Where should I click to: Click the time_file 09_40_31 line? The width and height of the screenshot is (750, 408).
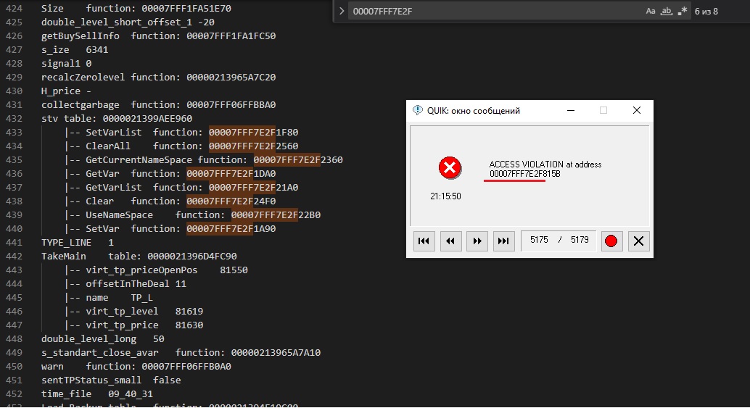pos(97,395)
